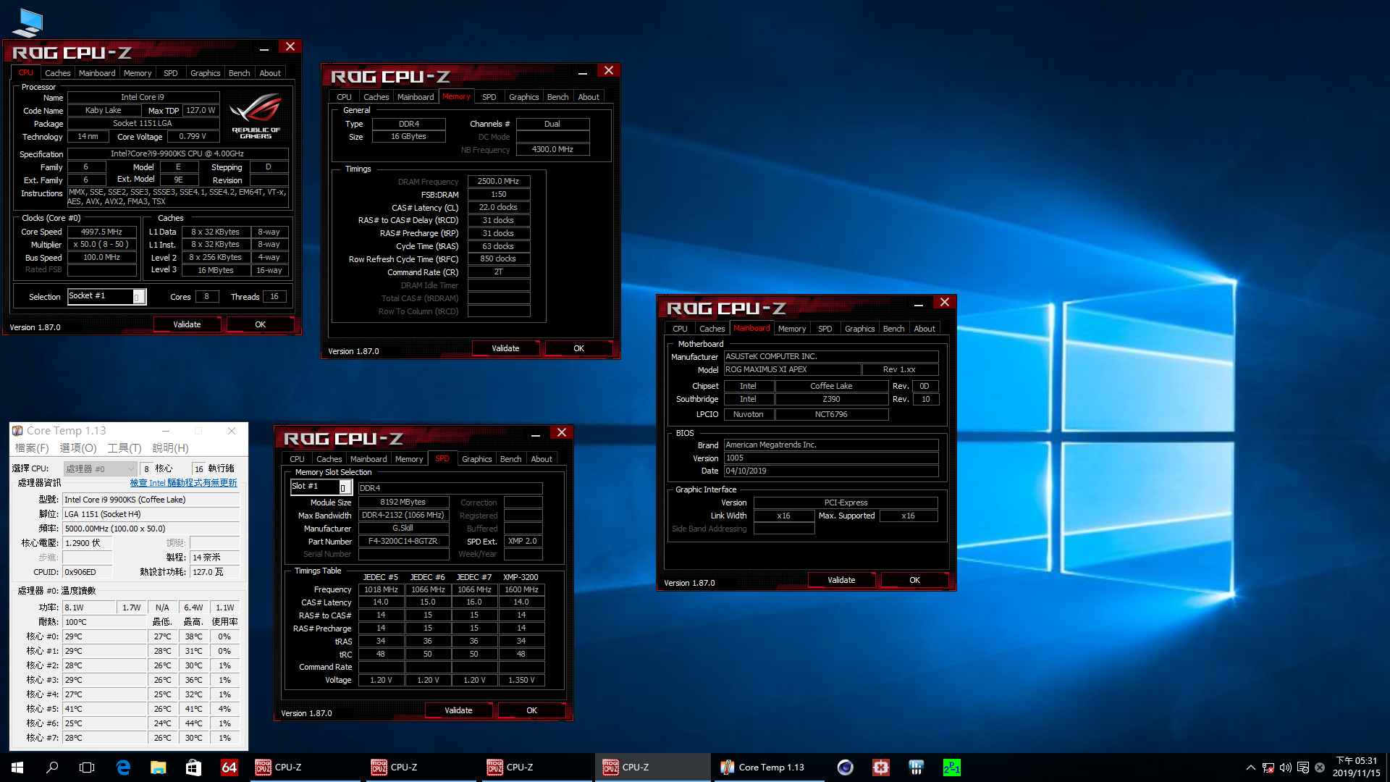Open the red square taskbar app icon

pyautogui.click(x=880, y=768)
